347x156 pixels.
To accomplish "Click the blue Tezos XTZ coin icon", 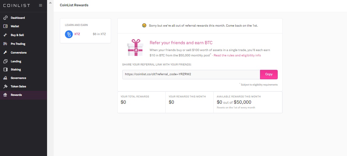I will pyautogui.click(x=69, y=34).
